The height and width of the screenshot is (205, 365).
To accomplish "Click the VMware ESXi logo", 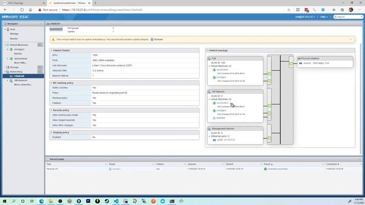I will point(15,17).
